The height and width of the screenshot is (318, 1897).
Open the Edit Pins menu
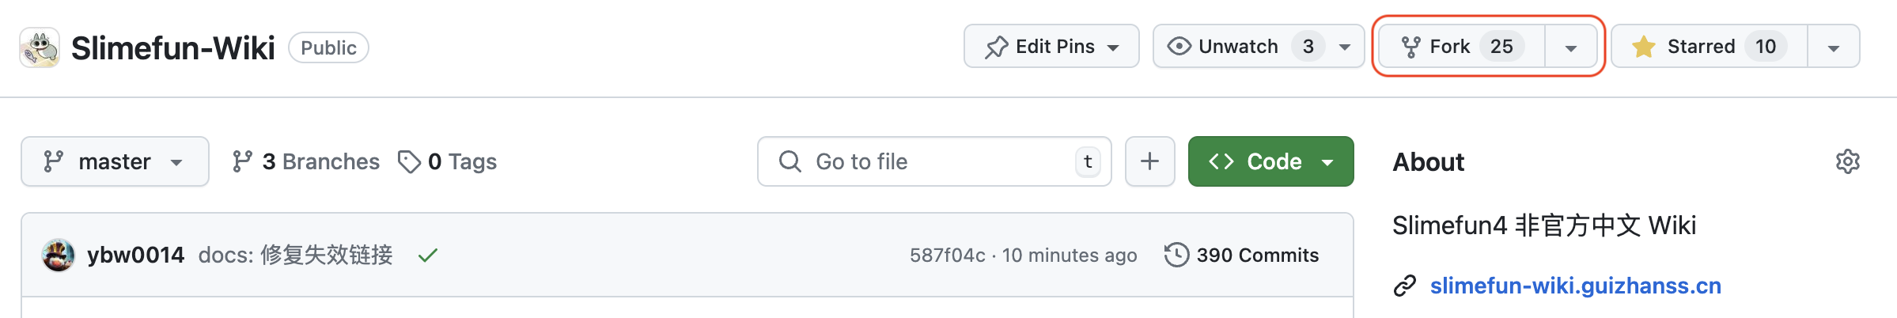(x=1051, y=47)
